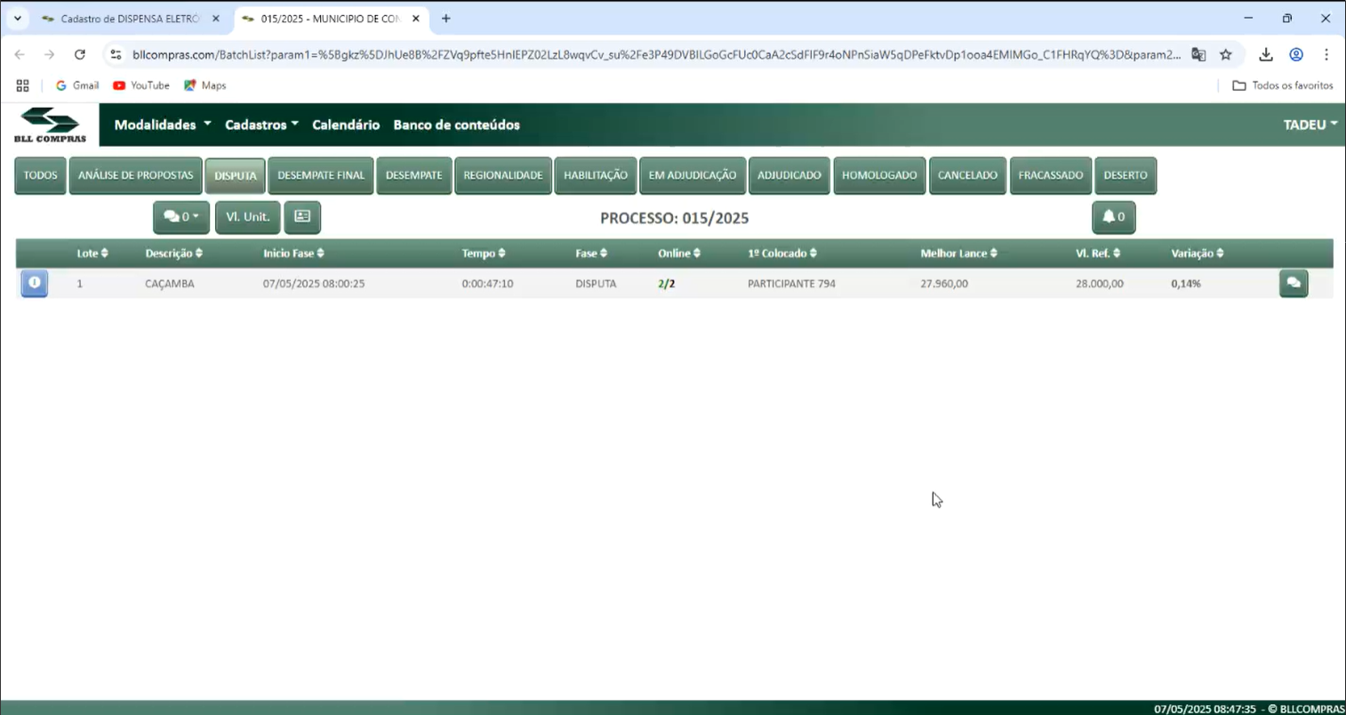Open browser downloads icon
This screenshot has height=715, width=1346.
(x=1266, y=54)
